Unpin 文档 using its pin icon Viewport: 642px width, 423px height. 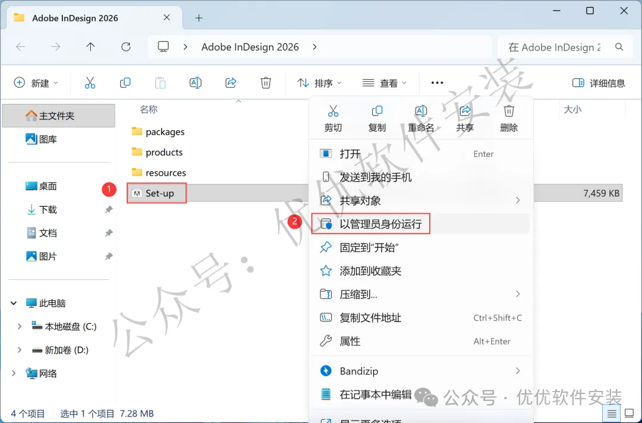pos(109,233)
